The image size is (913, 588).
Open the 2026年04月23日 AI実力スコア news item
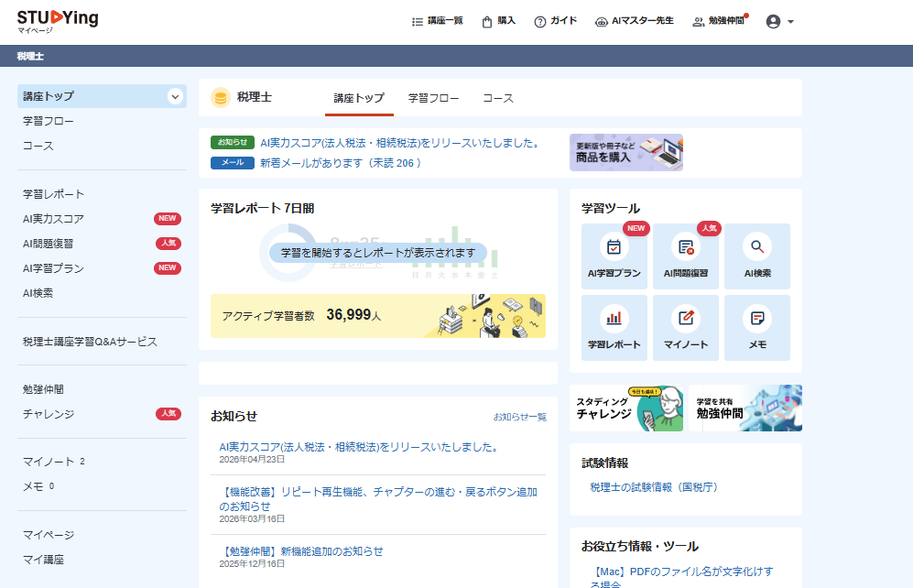359,447
